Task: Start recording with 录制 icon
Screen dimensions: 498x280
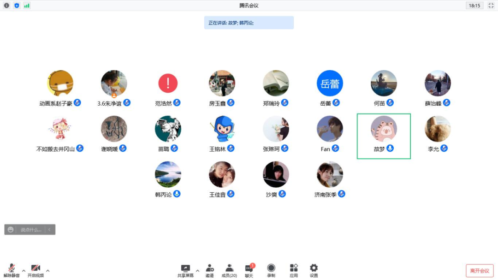Action: (x=271, y=270)
